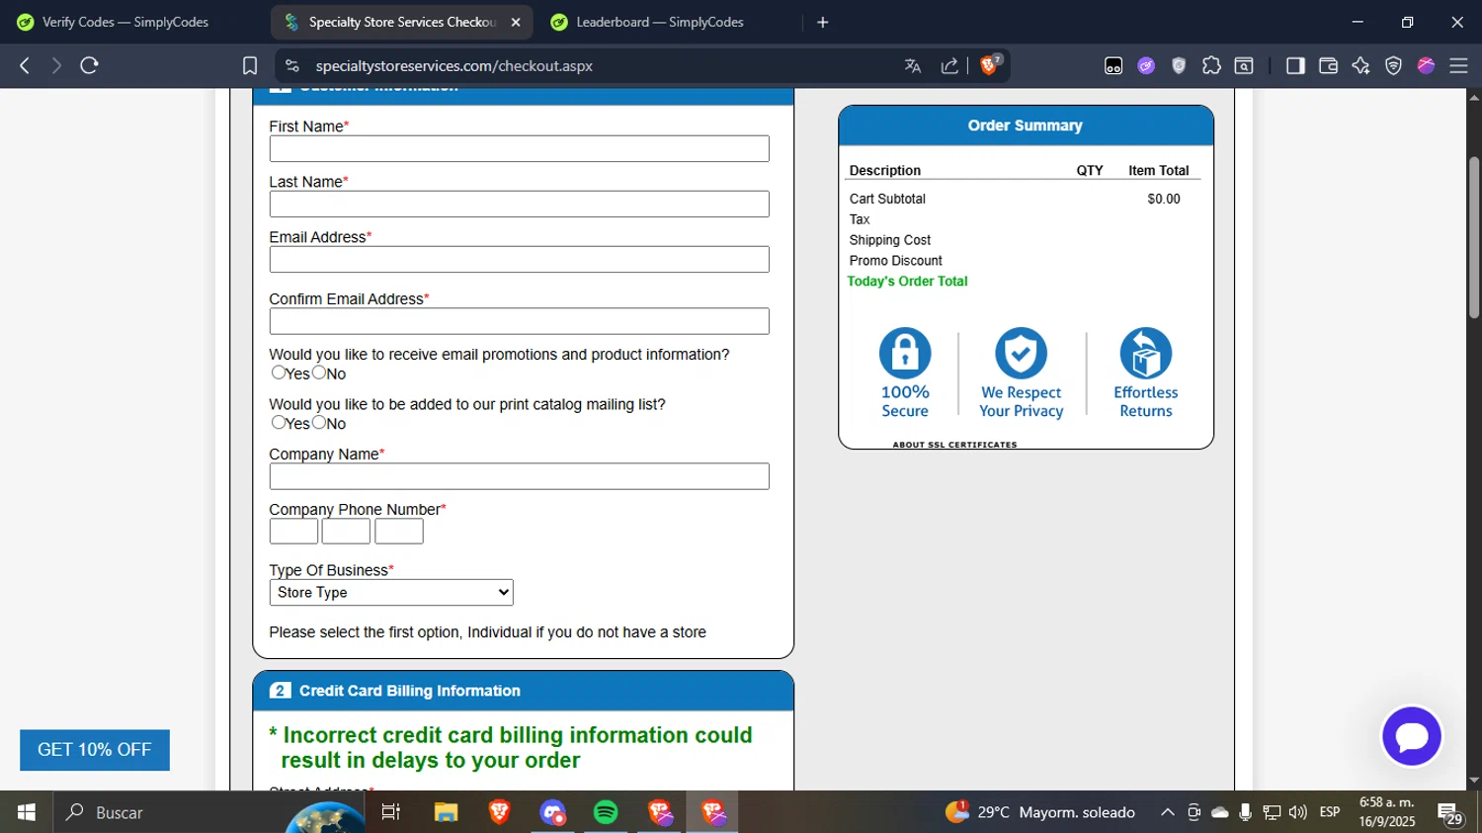
Task: Open Task View on the taskbar
Action: [391, 812]
